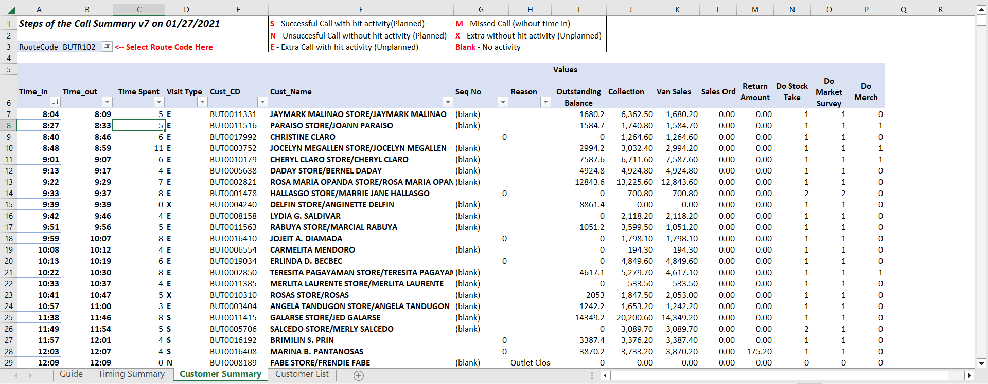Add a new sheet with plus icon

359,376
